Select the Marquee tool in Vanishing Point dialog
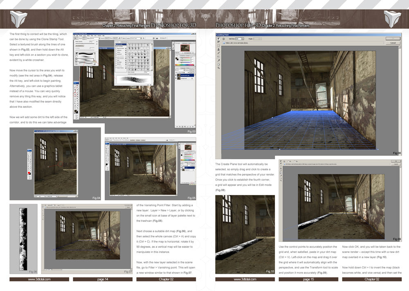The image size is (409, 291). pyautogui.click(x=218, y=46)
